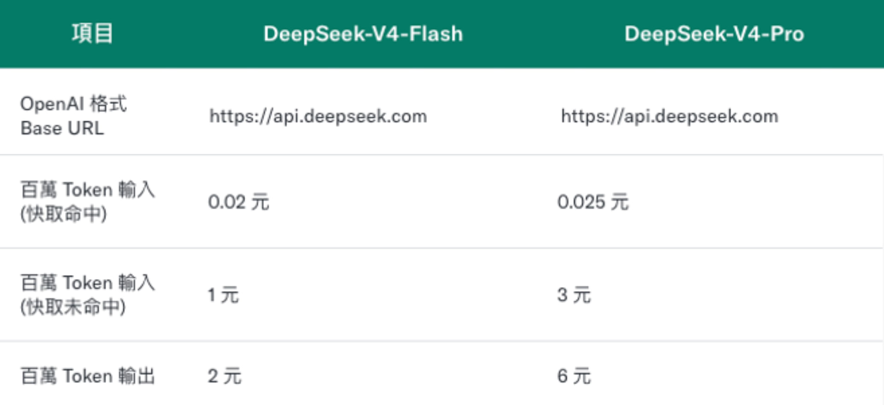Select the 3 元 Pro input price
The width and height of the screenshot is (884, 405).
pyautogui.click(x=574, y=295)
